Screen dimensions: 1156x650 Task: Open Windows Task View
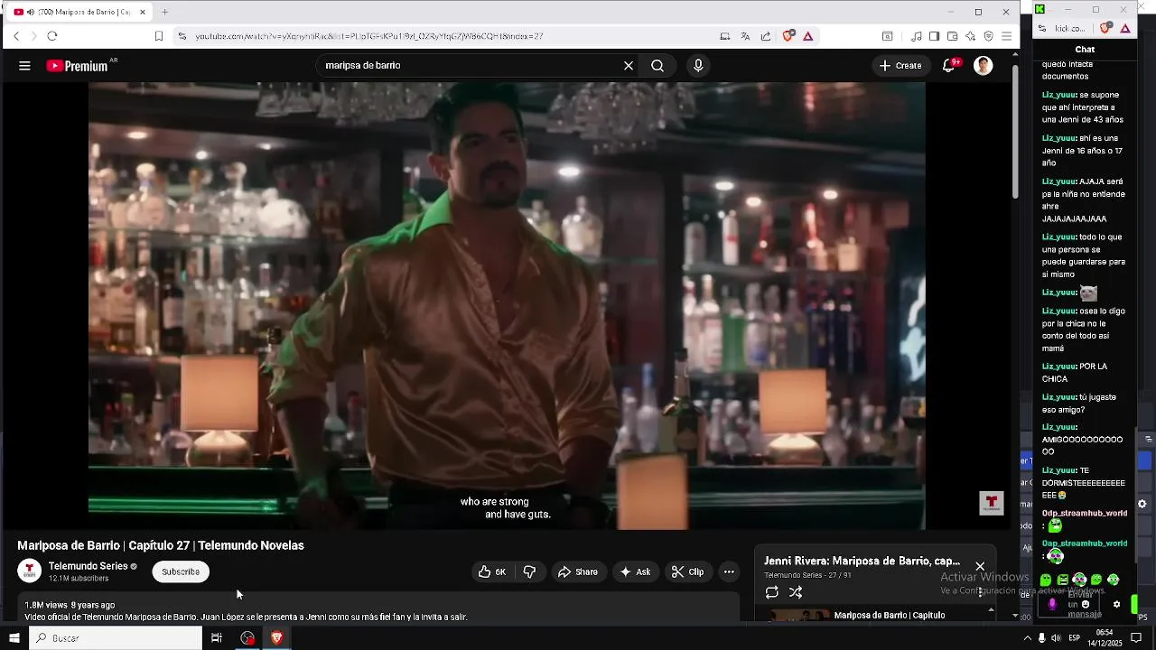point(217,638)
